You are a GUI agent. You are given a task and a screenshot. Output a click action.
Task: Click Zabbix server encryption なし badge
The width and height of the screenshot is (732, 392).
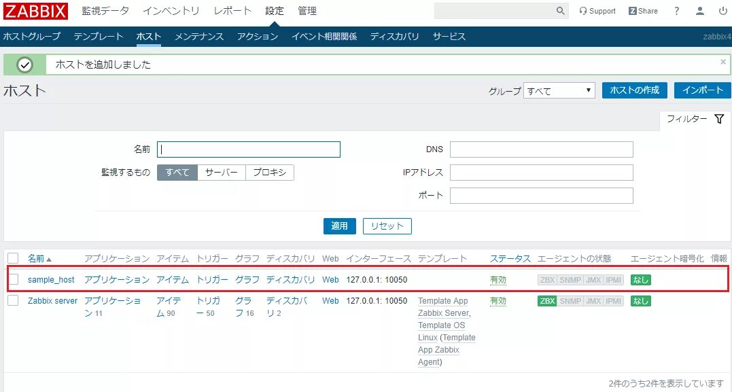(640, 301)
